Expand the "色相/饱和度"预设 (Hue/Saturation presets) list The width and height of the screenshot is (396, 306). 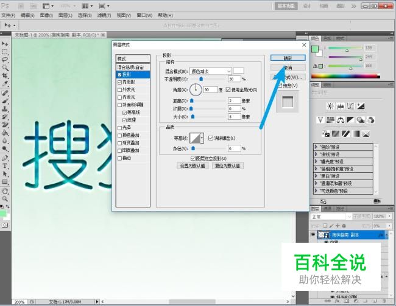point(316,169)
